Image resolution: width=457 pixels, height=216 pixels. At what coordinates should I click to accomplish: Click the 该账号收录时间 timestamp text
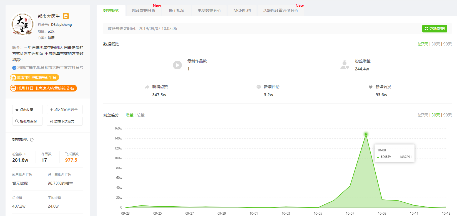pyautogui.click(x=142, y=29)
